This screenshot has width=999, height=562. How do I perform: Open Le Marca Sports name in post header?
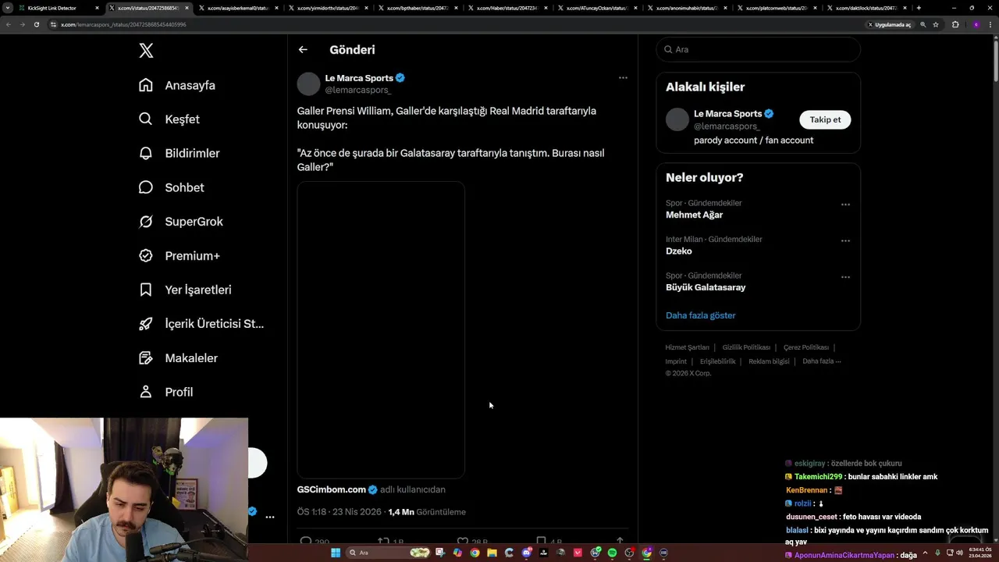[359, 78]
